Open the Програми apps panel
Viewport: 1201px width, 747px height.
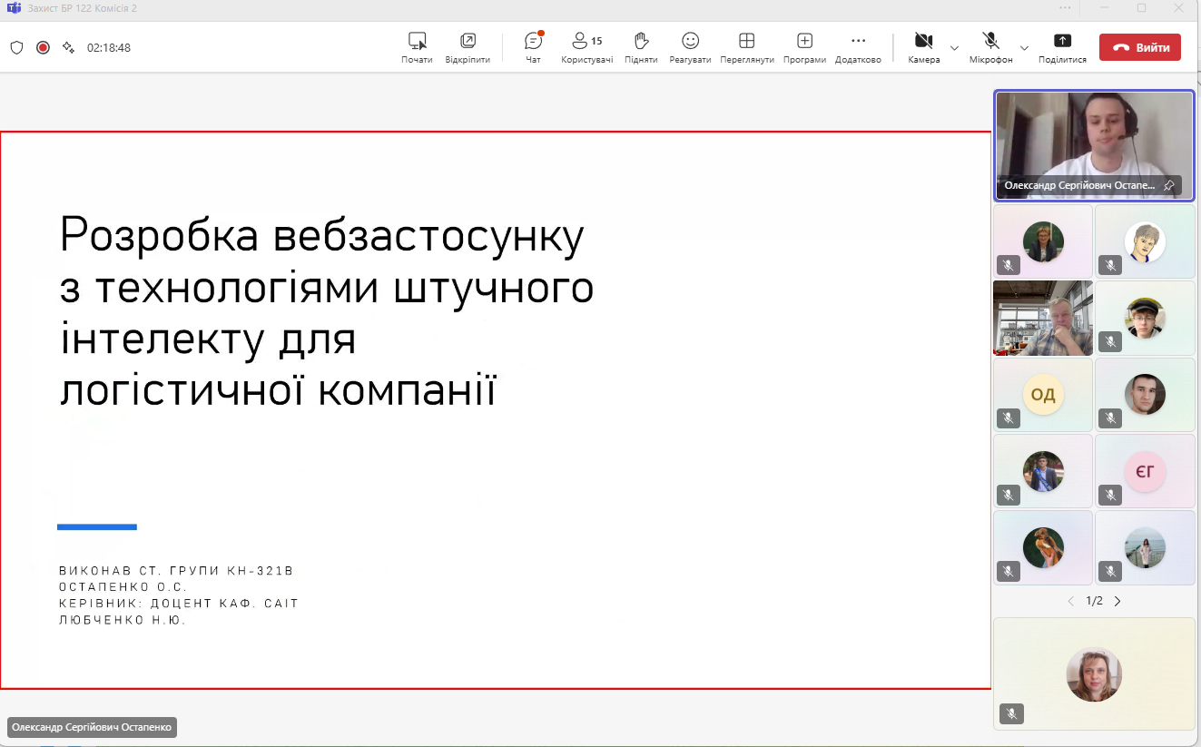pos(804,47)
